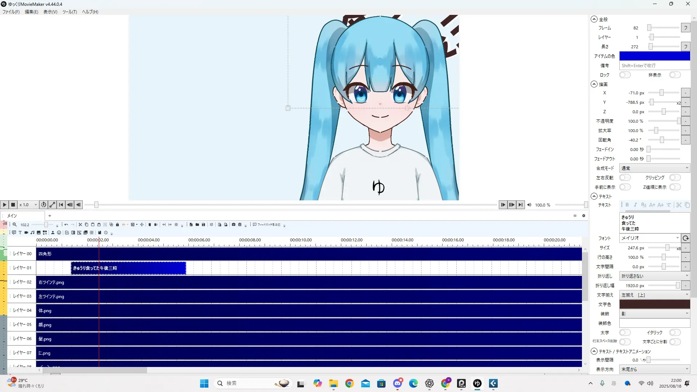
Task: Click the music note audio item icon
Action: [32, 233]
